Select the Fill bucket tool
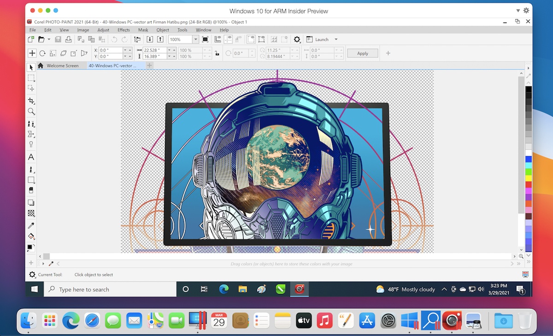The height and width of the screenshot is (336, 553). [31, 236]
